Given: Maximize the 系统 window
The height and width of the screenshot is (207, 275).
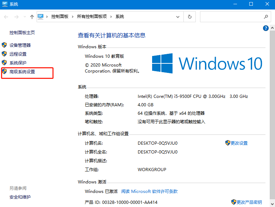Looking at the screenshot, I should [251, 4].
